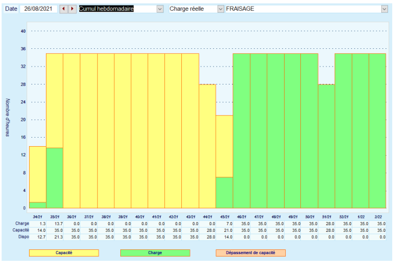
Task: Click the next date arrow button
Action: 73,9
